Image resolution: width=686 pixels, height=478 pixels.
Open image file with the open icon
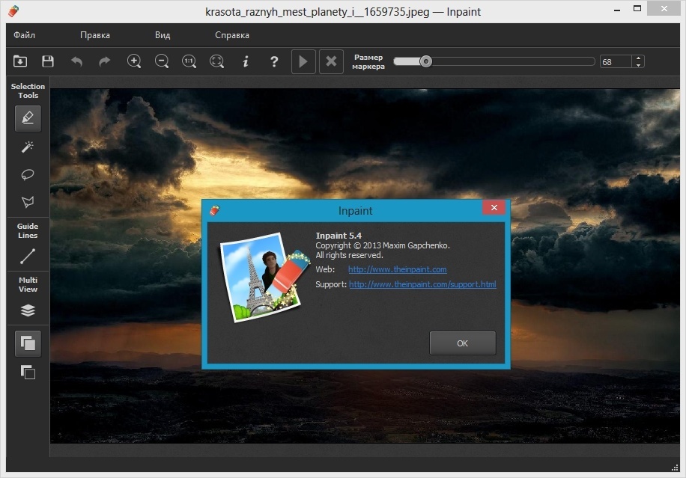20,61
